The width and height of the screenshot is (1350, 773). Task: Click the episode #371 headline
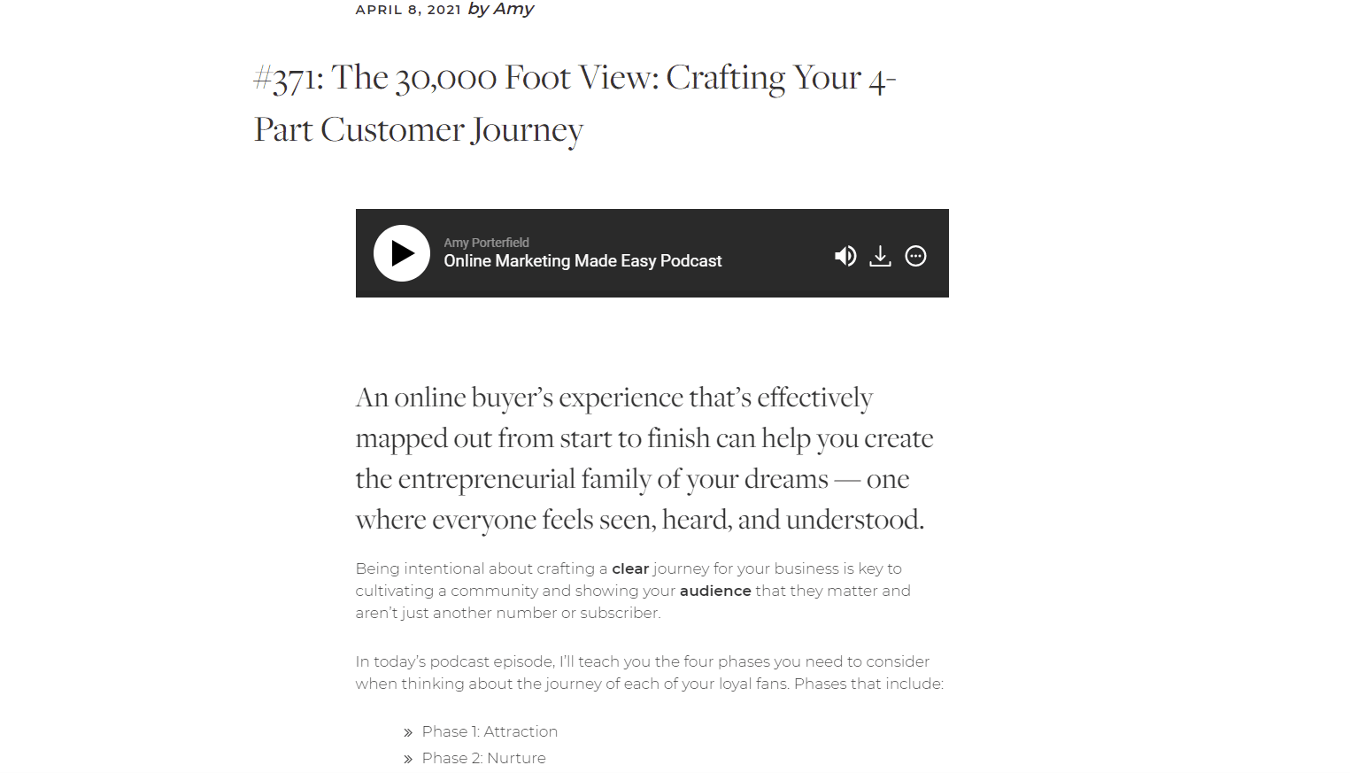pyautogui.click(x=575, y=104)
